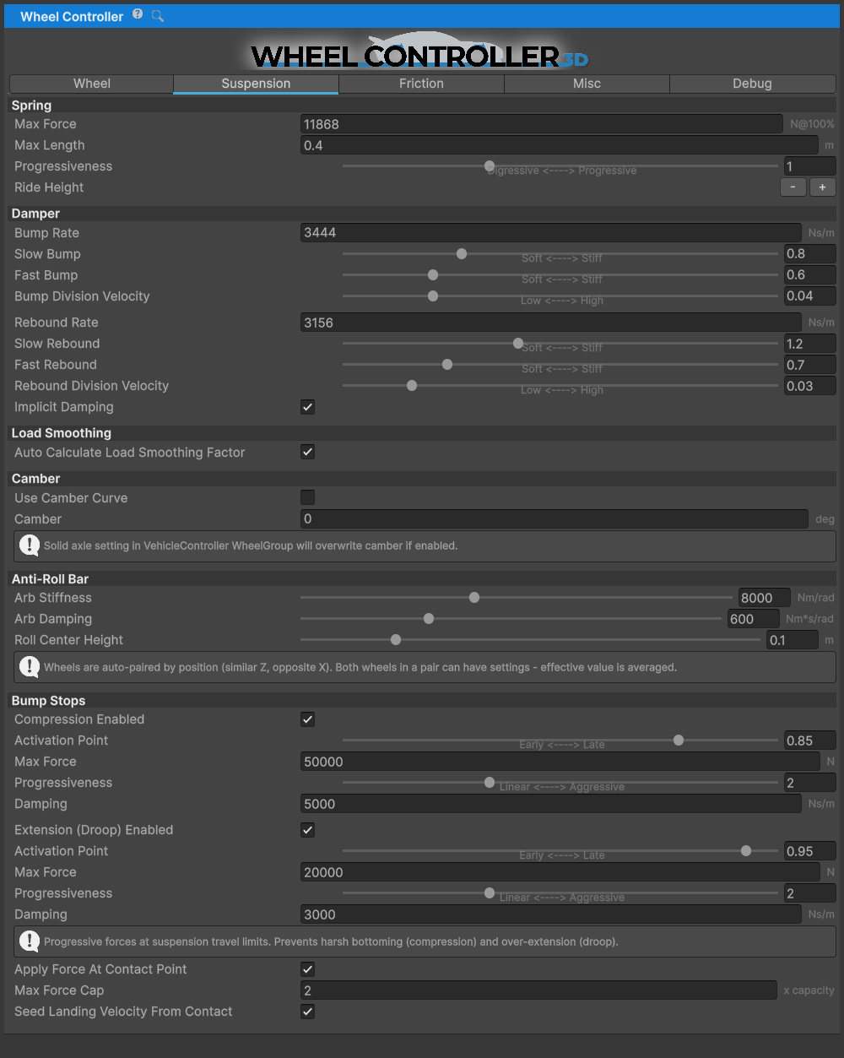The height and width of the screenshot is (1058, 844).
Task: Toggle Auto Calculate Load Smoothing Factor
Action: pos(308,453)
